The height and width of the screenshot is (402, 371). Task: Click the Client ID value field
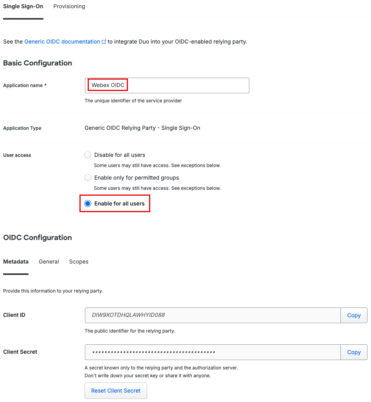point(213,315)
